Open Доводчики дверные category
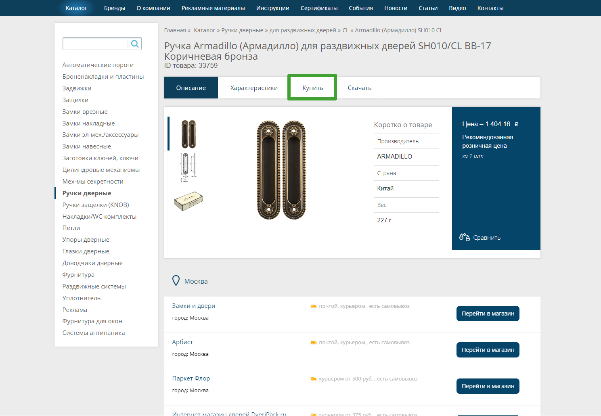The height and width of the screenshot is (416, 601). [x=92, y=263]
